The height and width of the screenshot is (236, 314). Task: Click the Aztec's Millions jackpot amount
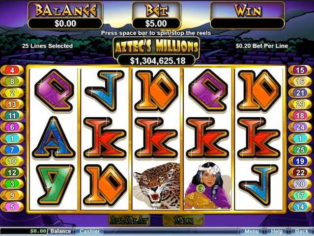[x=157, y=61]
